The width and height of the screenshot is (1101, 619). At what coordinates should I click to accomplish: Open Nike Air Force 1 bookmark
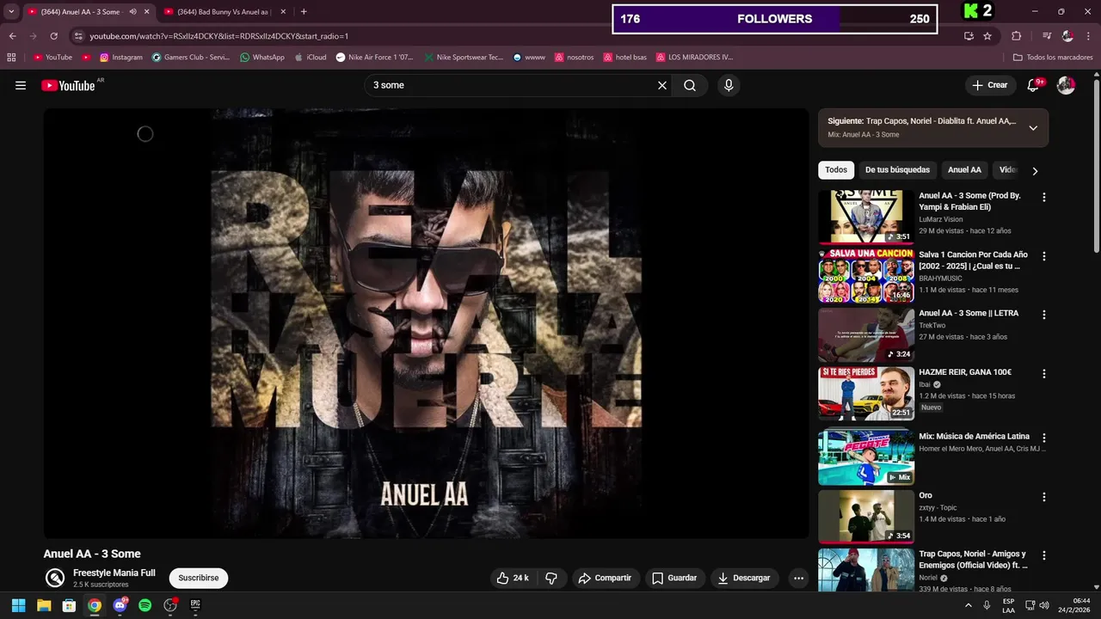(x=374, y=58)
